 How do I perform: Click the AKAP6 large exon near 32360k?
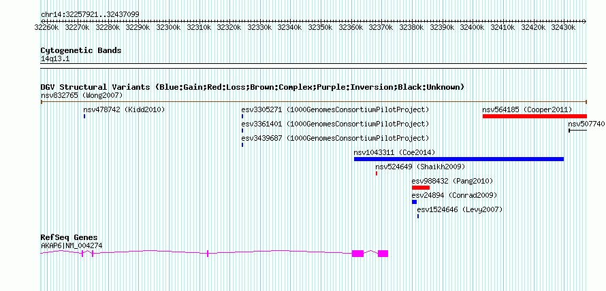click(x=358, y=254)
